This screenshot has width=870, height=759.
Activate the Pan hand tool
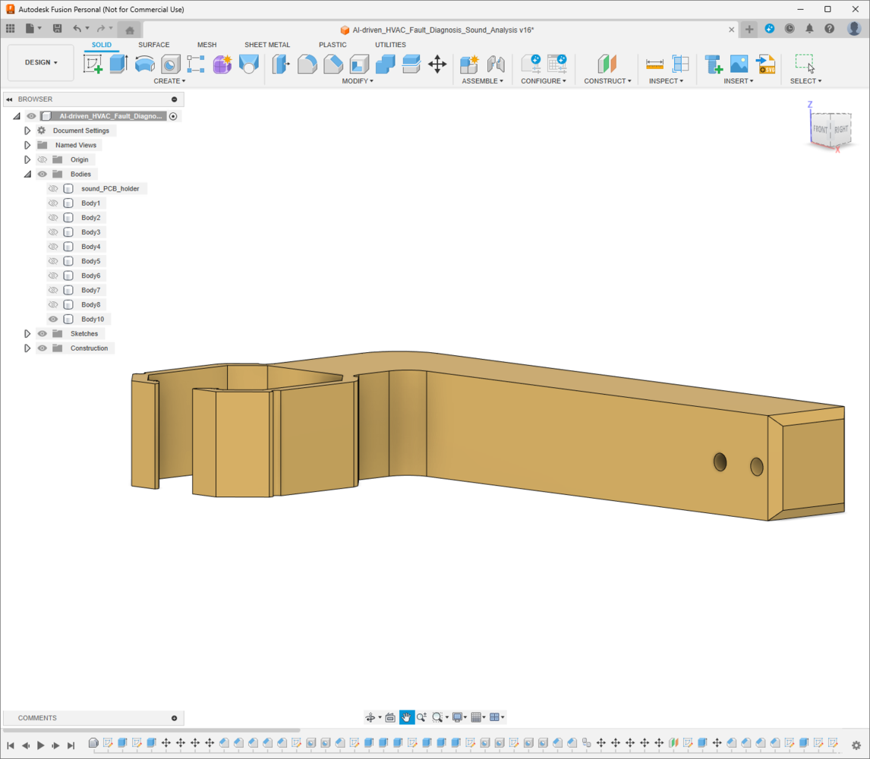tap(407, 717)
